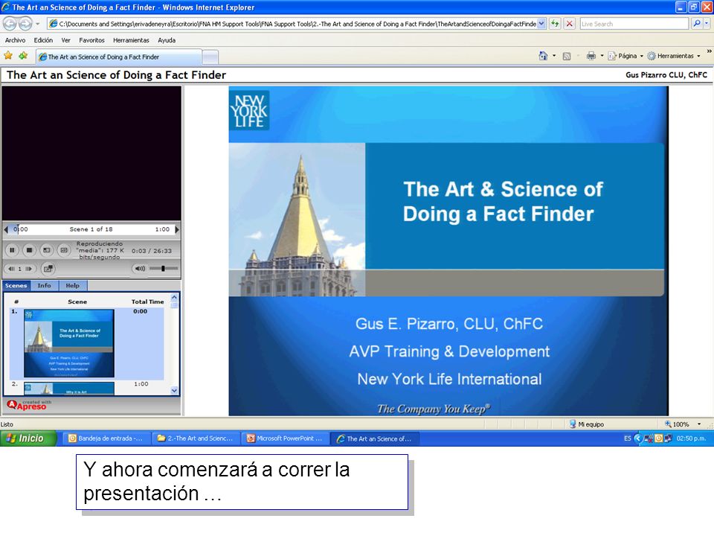
Task: Go forward in browser history
Action: 25,23
